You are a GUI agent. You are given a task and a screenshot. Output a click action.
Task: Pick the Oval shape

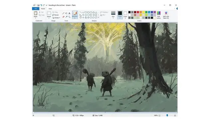86,12
